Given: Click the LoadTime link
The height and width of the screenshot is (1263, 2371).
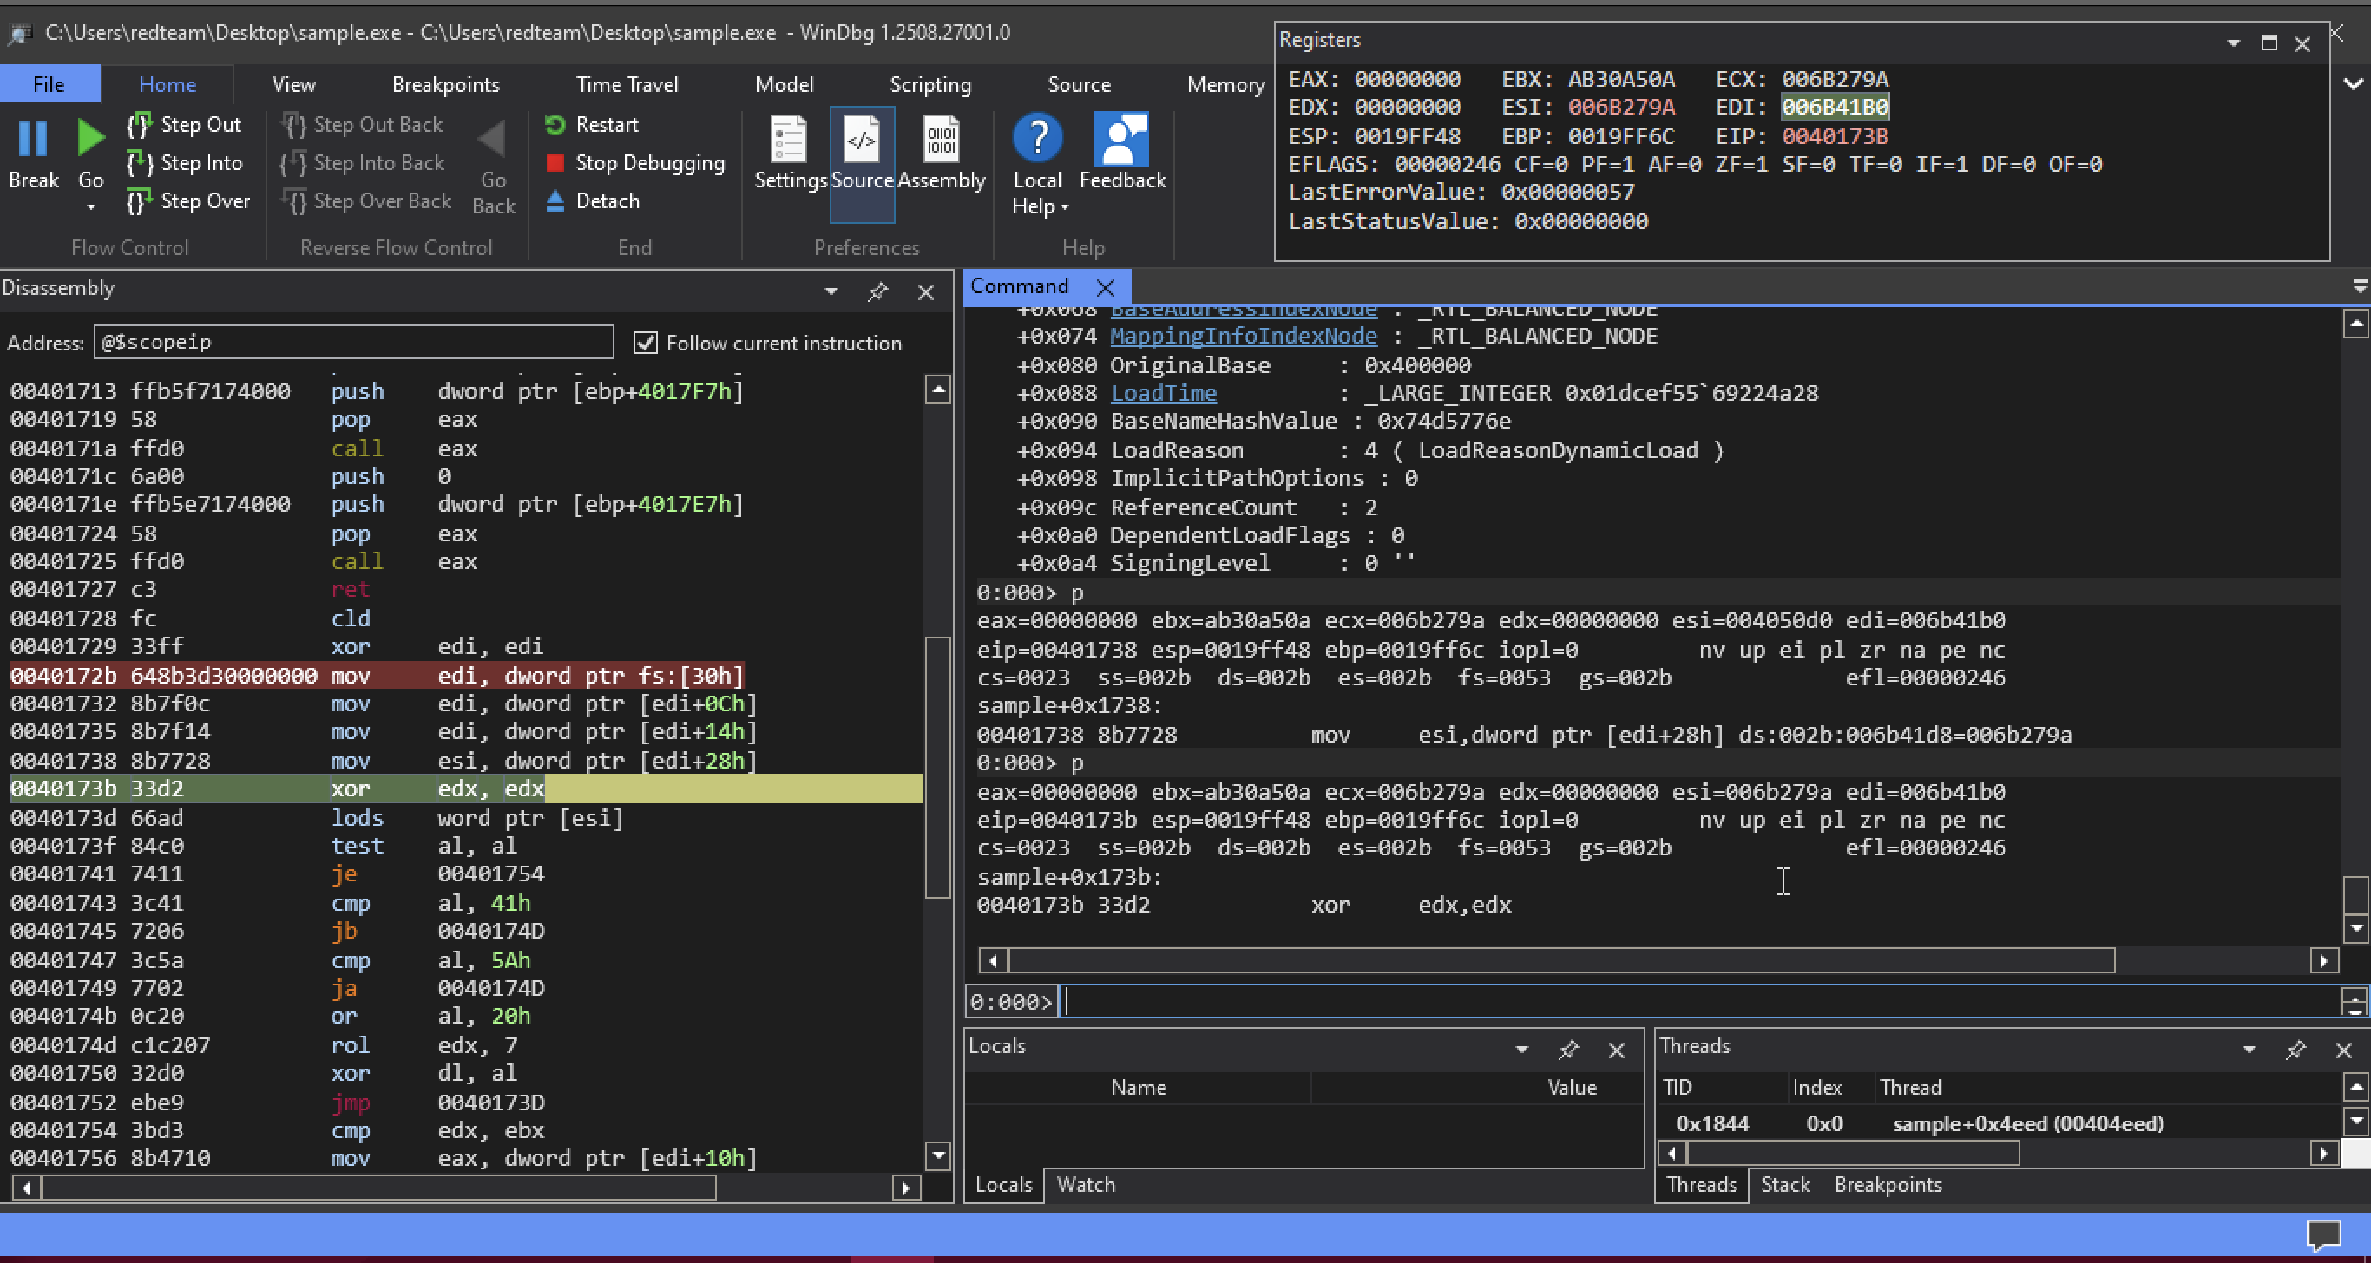Looking at the screenshot, I should 1164,394.
